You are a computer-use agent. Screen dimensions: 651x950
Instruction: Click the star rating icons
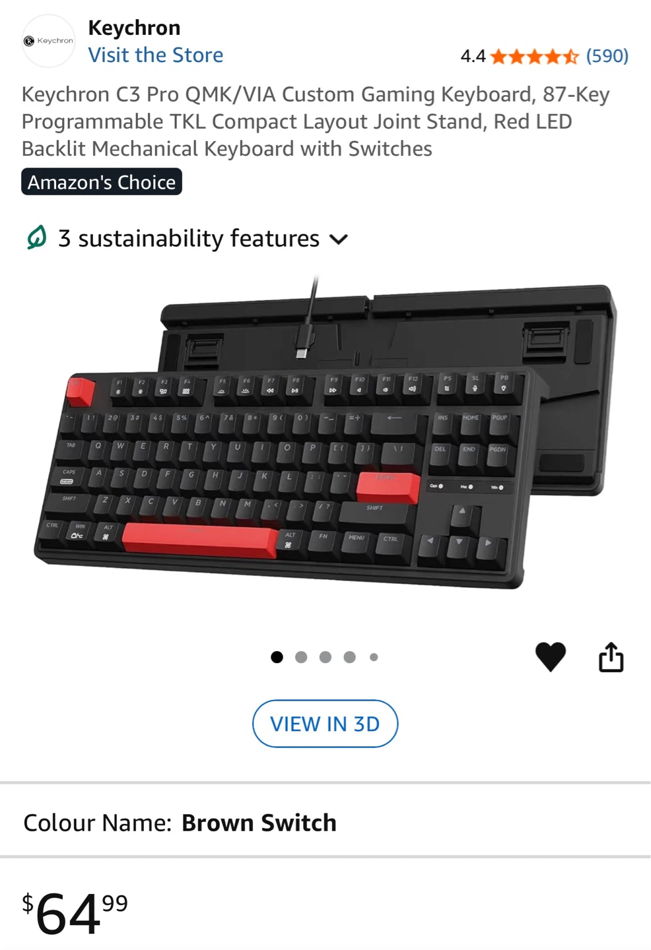coord(535,57)
